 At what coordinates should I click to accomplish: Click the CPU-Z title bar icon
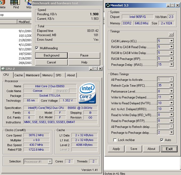[x=3, y=69]
